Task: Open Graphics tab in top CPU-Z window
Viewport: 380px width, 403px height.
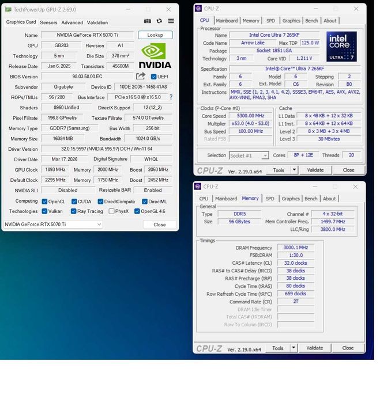Action: [x=291, y=21]
